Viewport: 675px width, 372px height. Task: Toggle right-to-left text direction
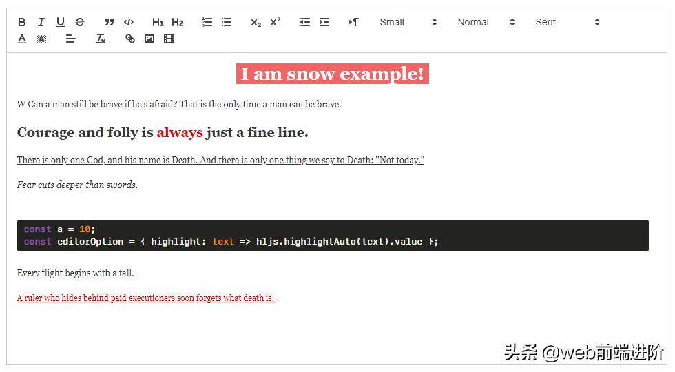coord(354,22)
